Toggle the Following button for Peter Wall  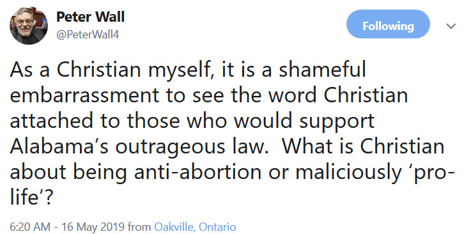coord(388,24)
